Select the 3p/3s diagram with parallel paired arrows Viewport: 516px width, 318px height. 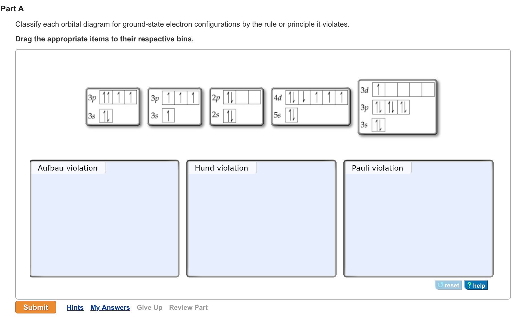pos(113,107)
